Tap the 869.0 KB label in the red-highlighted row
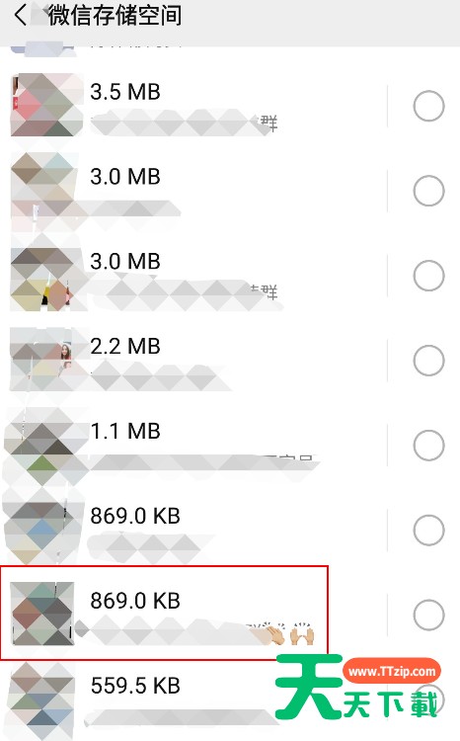 tap(135, 601)
